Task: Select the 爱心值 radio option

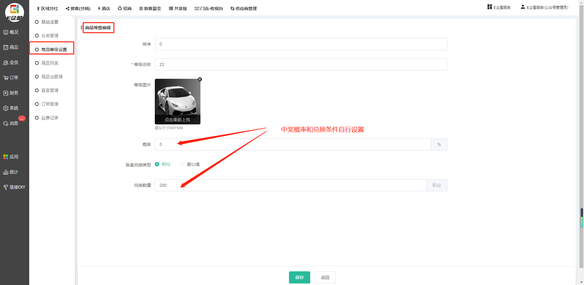Action: (x=182, y=164)
